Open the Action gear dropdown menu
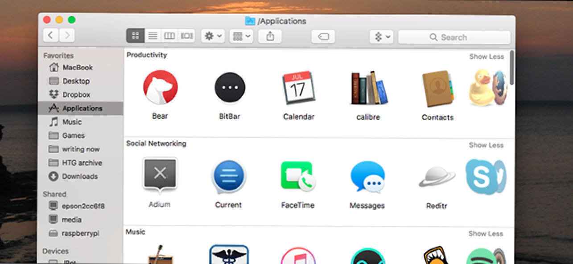Viewport: 573px width, 264px height. click(212, 36)
